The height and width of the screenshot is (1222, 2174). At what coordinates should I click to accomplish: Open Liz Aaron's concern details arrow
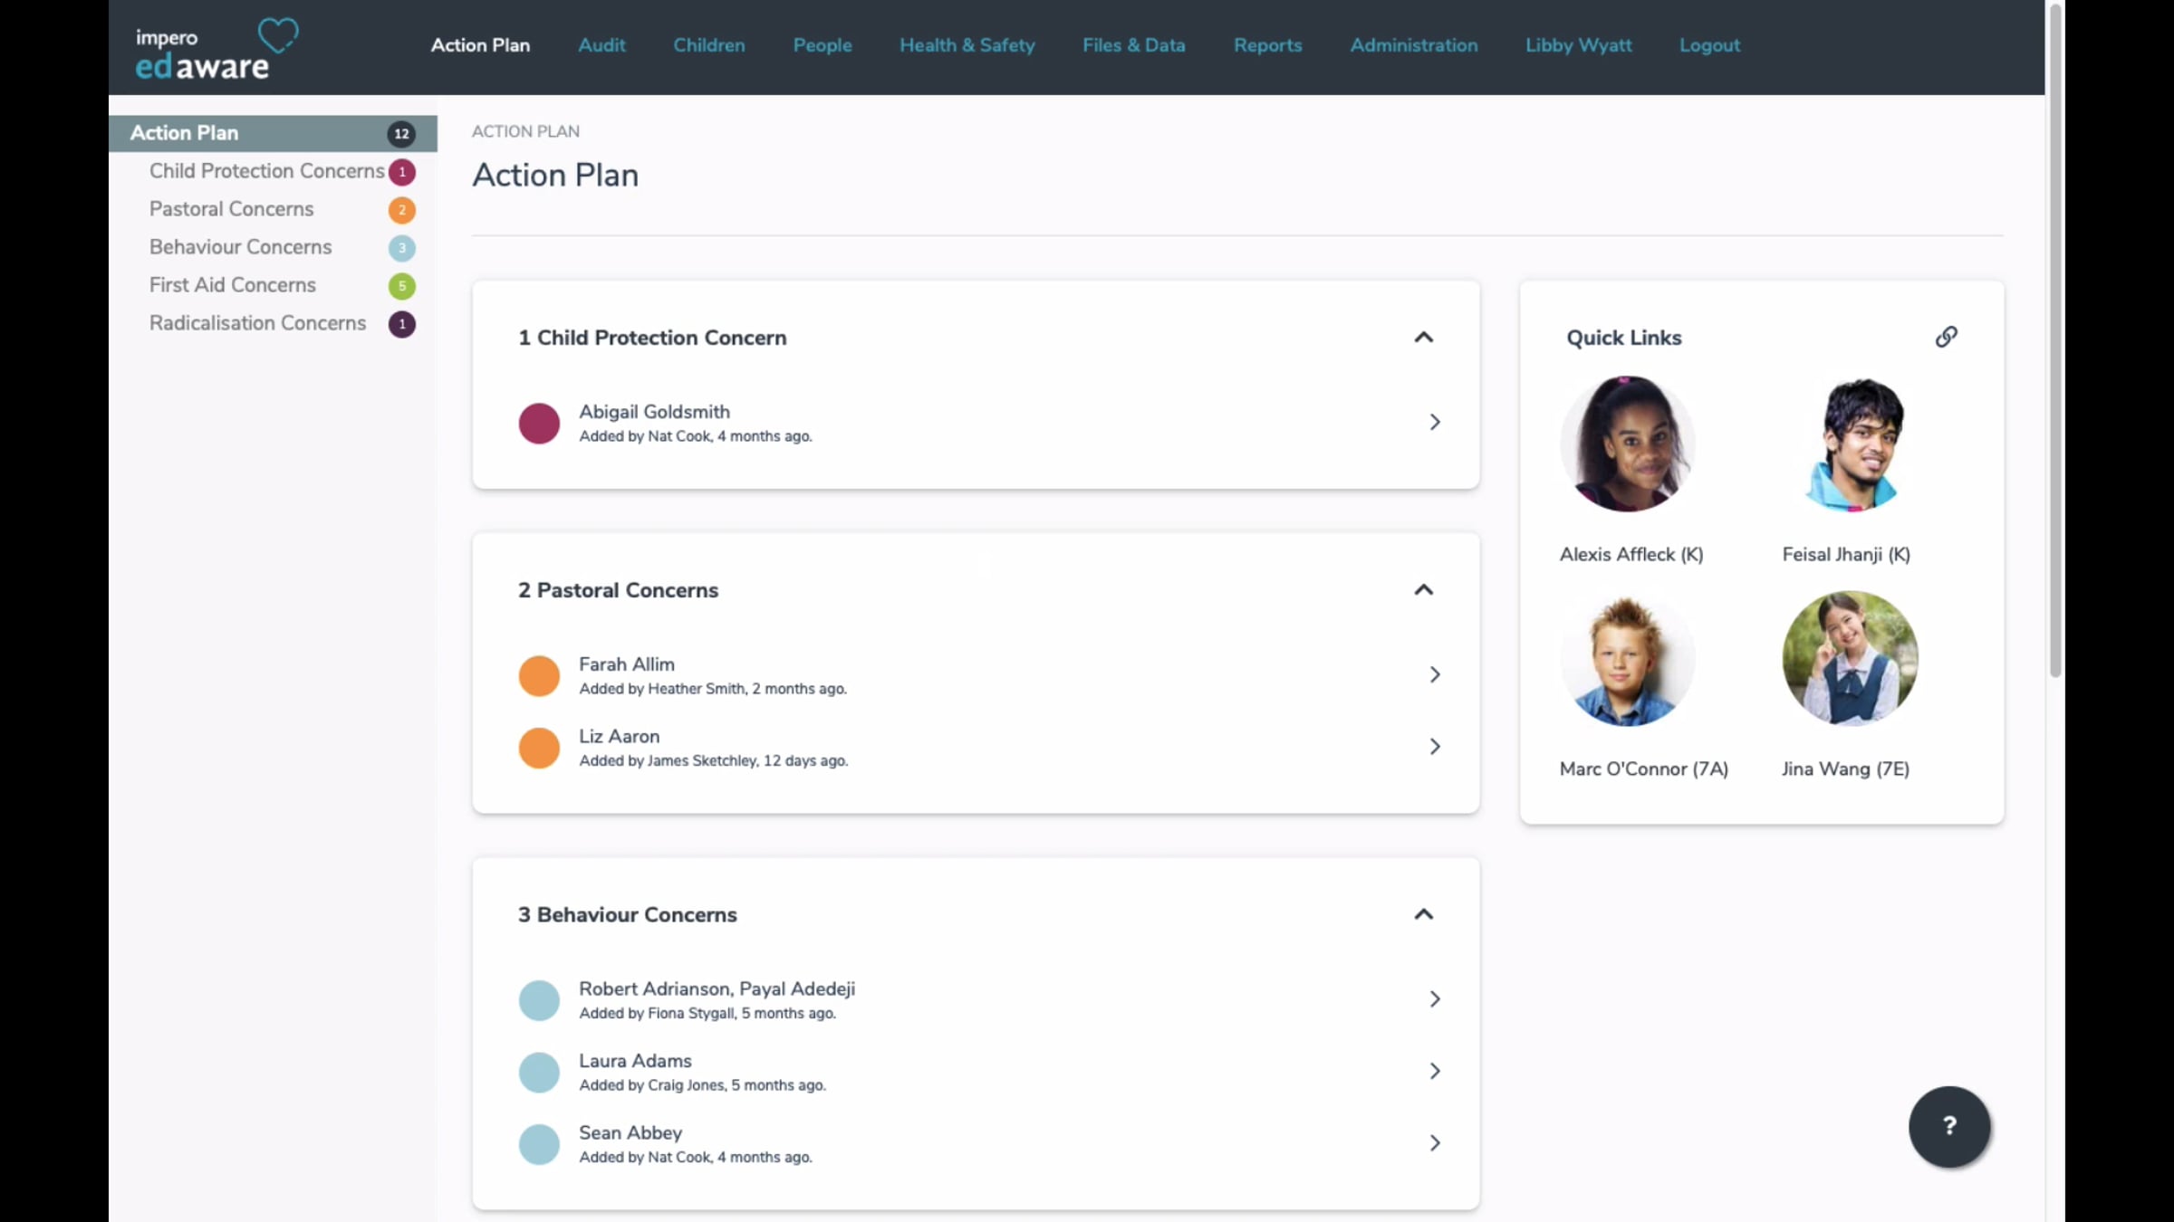[x=1434, y=747]
